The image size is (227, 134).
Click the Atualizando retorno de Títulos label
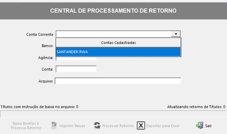(196, 107)
